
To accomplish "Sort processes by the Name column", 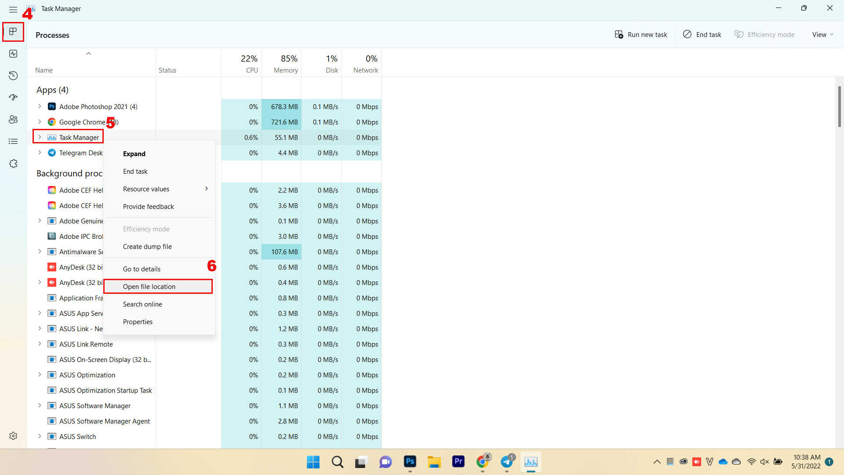I will tap(91, 63).
